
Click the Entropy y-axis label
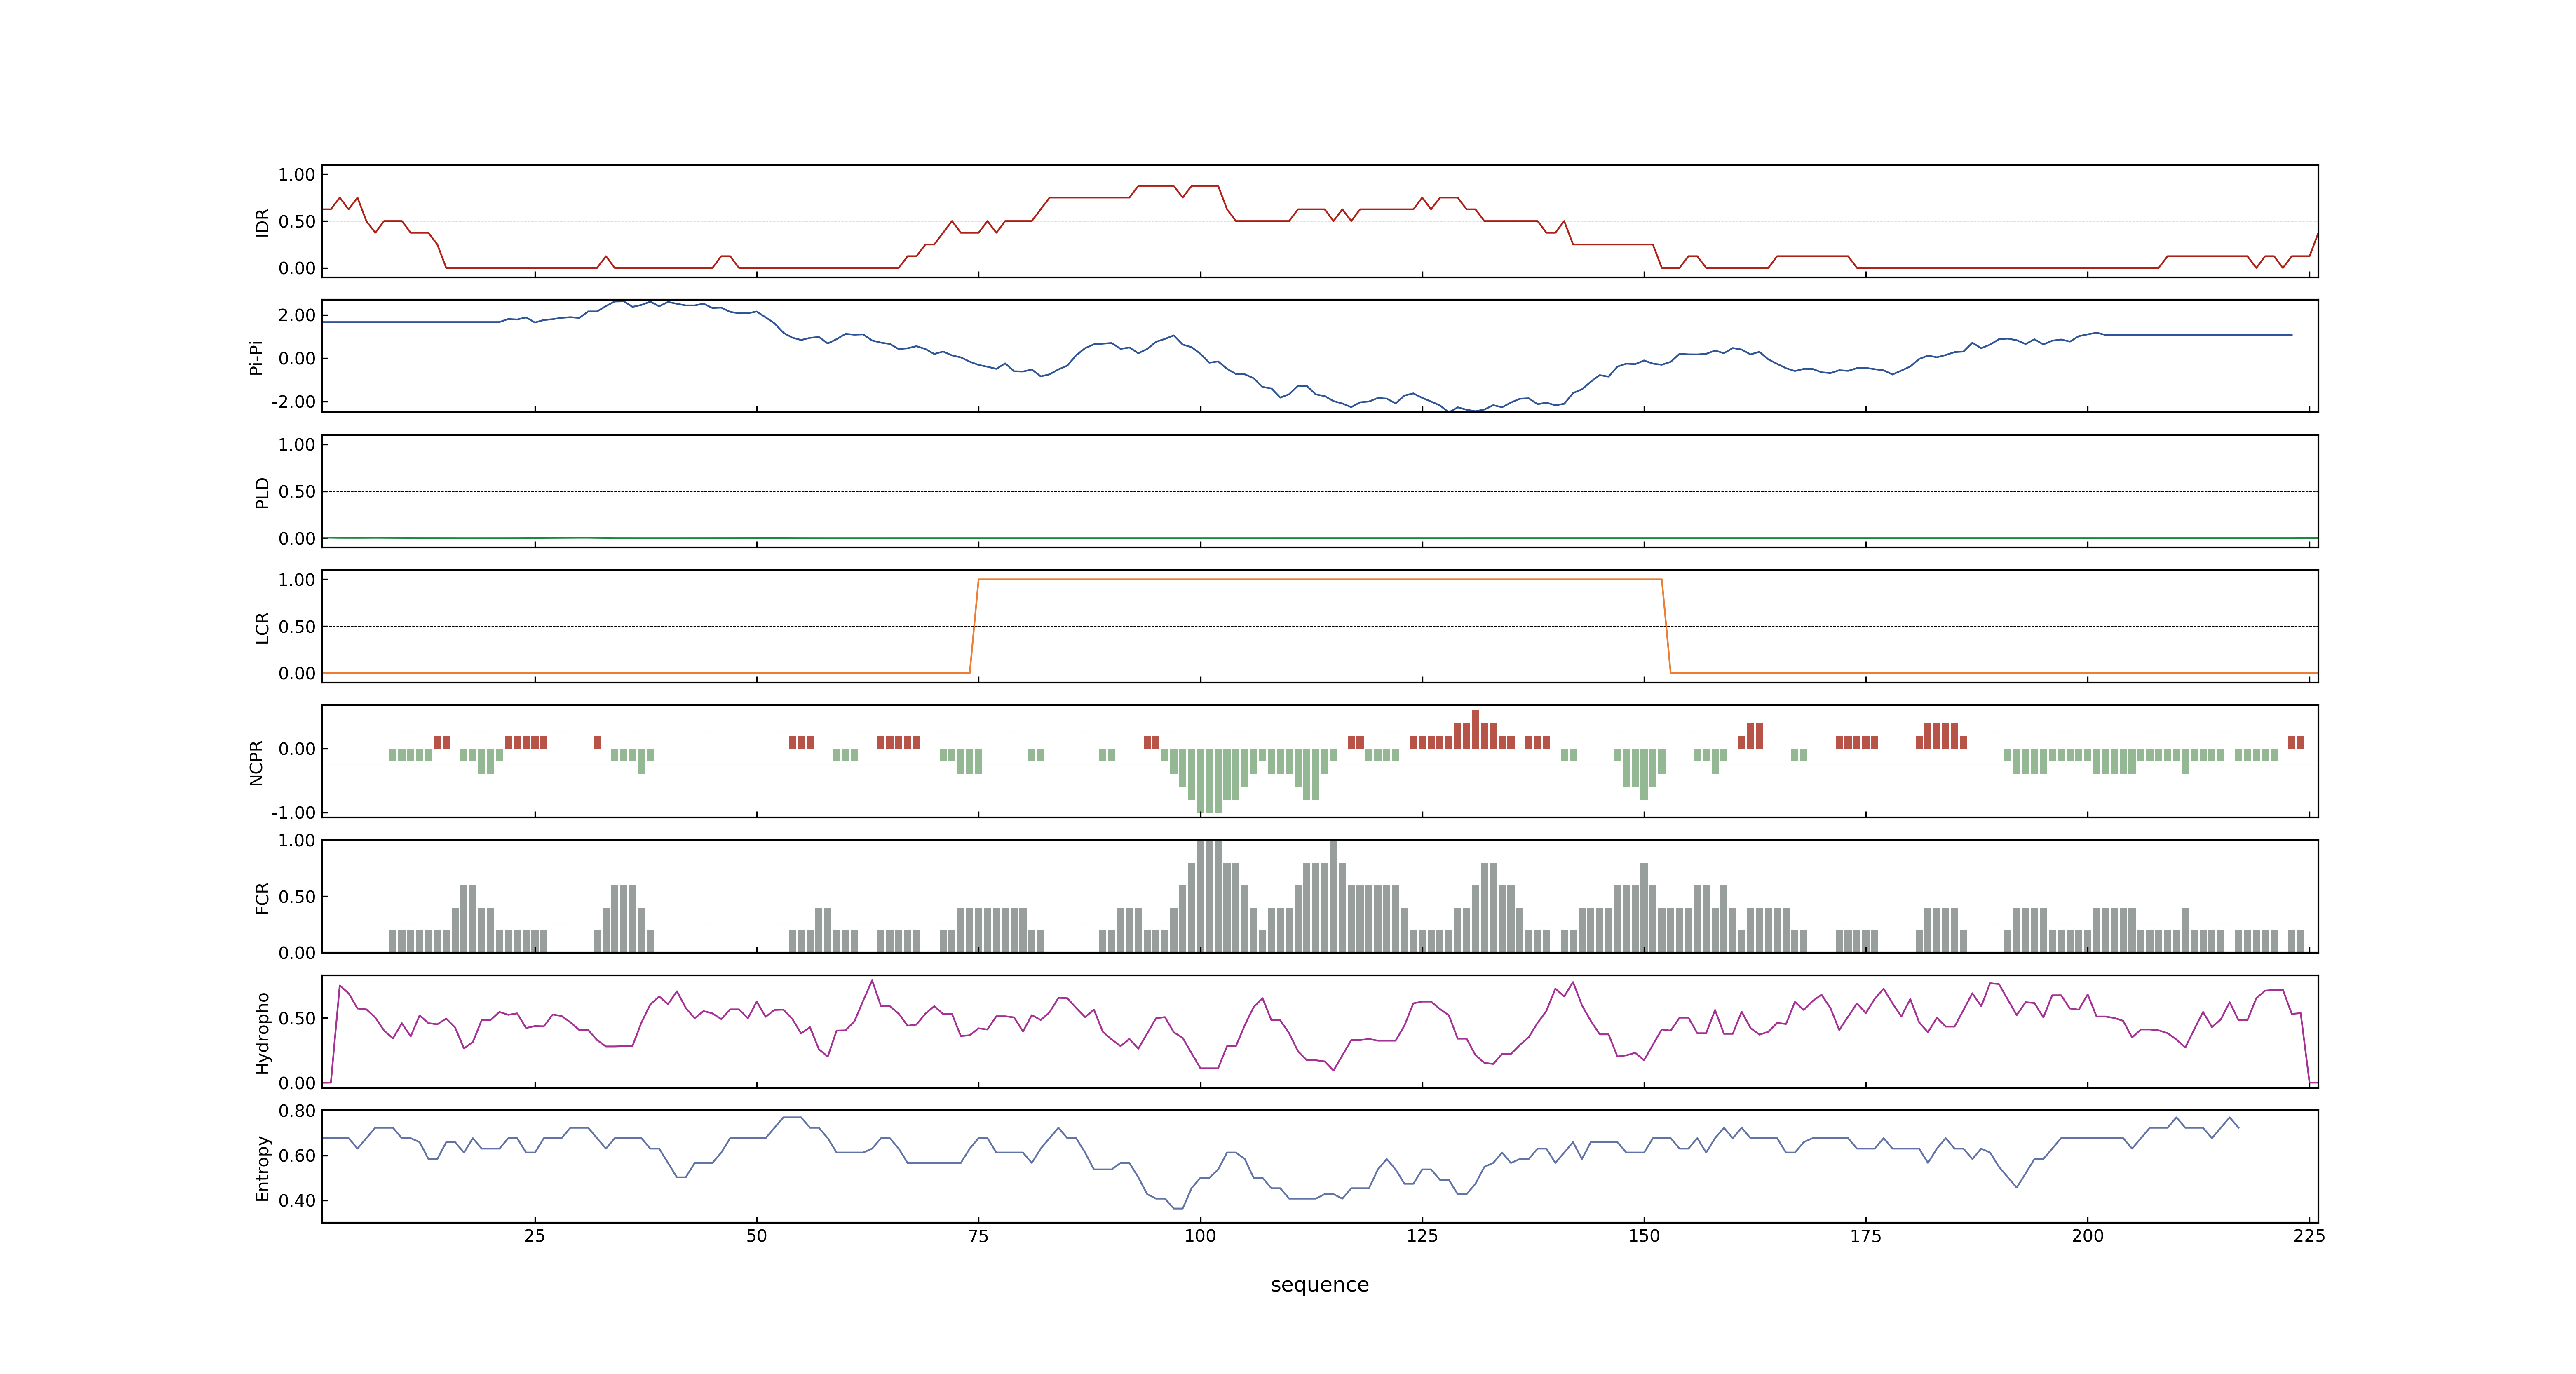(x=263, y=1168)
